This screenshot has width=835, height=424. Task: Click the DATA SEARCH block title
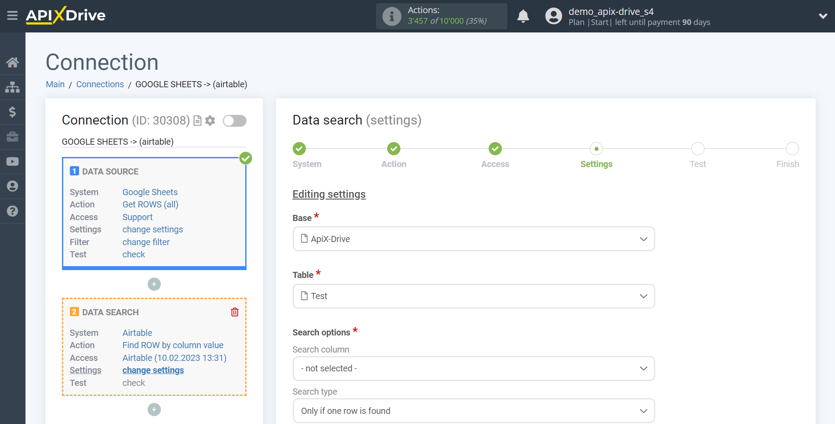click(110, 312)
